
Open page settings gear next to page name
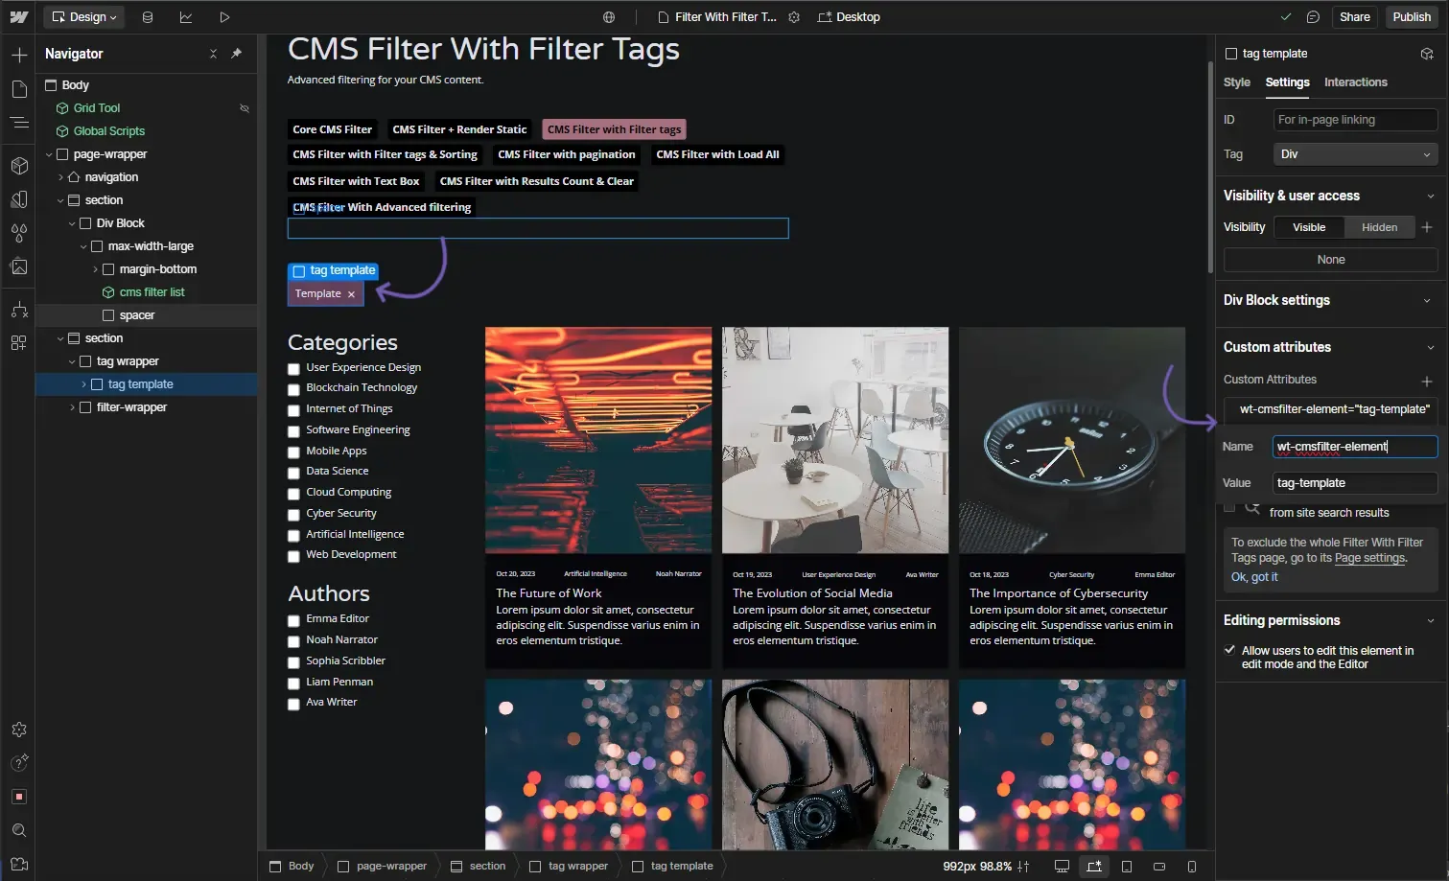794,17
